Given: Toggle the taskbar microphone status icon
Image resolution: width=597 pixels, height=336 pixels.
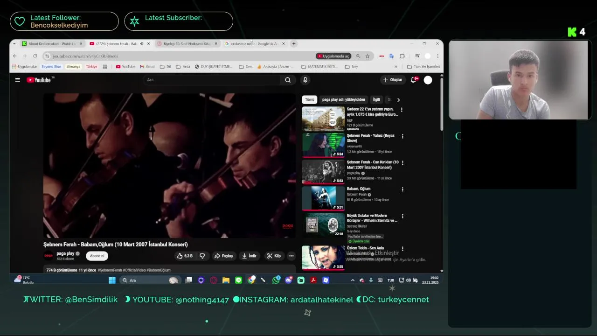Looking at the screenshot, I should 371,280.
